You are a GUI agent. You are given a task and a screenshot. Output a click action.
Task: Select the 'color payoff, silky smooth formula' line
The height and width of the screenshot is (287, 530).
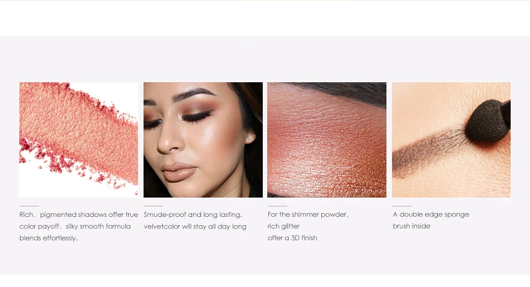(x=75, y=226)
